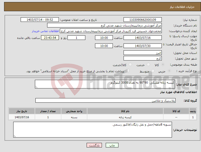Click the شهر محل تحویل field کرج

[x=143, y=58]
